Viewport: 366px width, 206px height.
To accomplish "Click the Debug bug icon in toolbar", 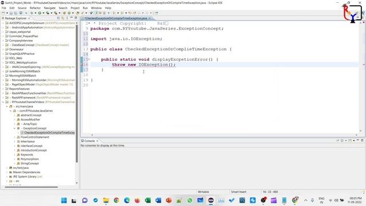I will pyautogui.click(x=31, y=13).
